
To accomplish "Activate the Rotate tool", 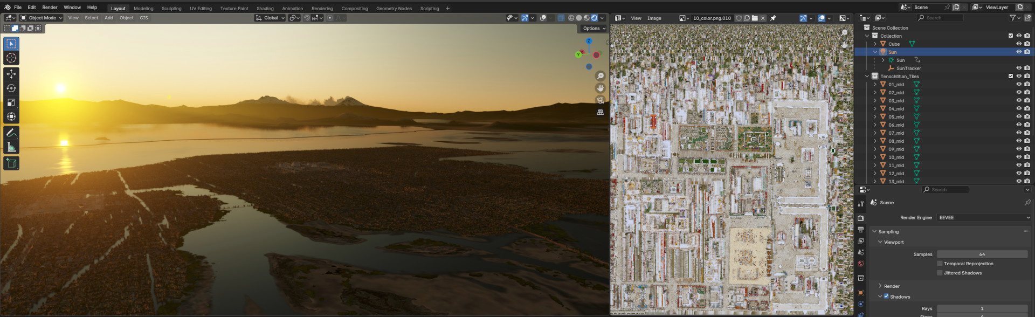I will pos(11,88).
